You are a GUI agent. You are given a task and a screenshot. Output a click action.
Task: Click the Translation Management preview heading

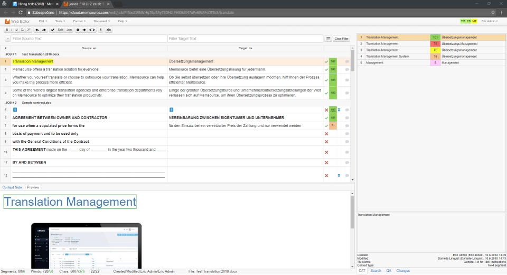click(x=70, y=202)
